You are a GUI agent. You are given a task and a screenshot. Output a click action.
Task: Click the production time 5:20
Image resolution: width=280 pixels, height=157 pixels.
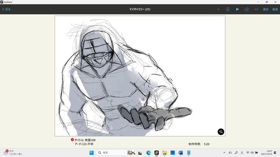[206, 144]
